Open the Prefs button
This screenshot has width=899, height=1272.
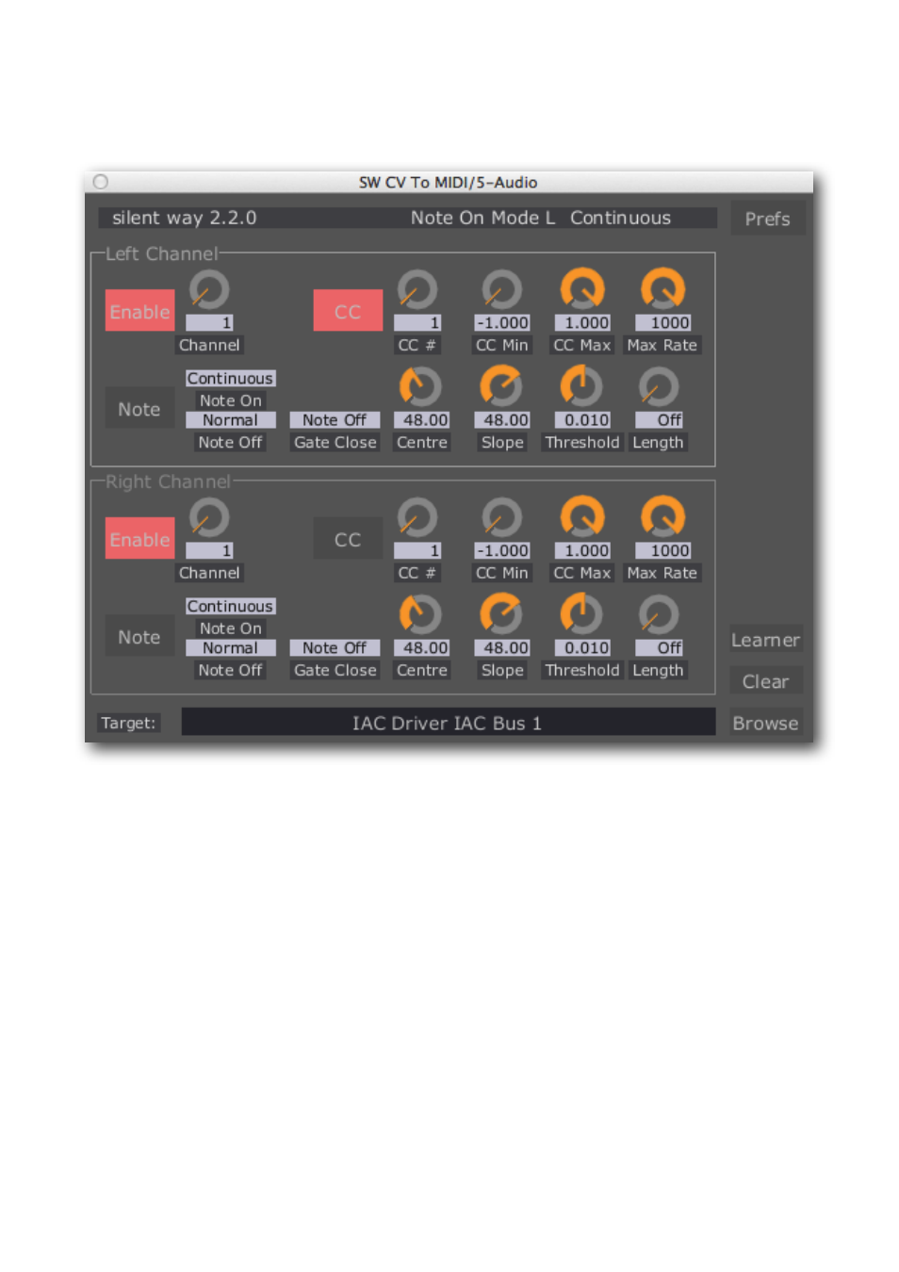(768, 219)
